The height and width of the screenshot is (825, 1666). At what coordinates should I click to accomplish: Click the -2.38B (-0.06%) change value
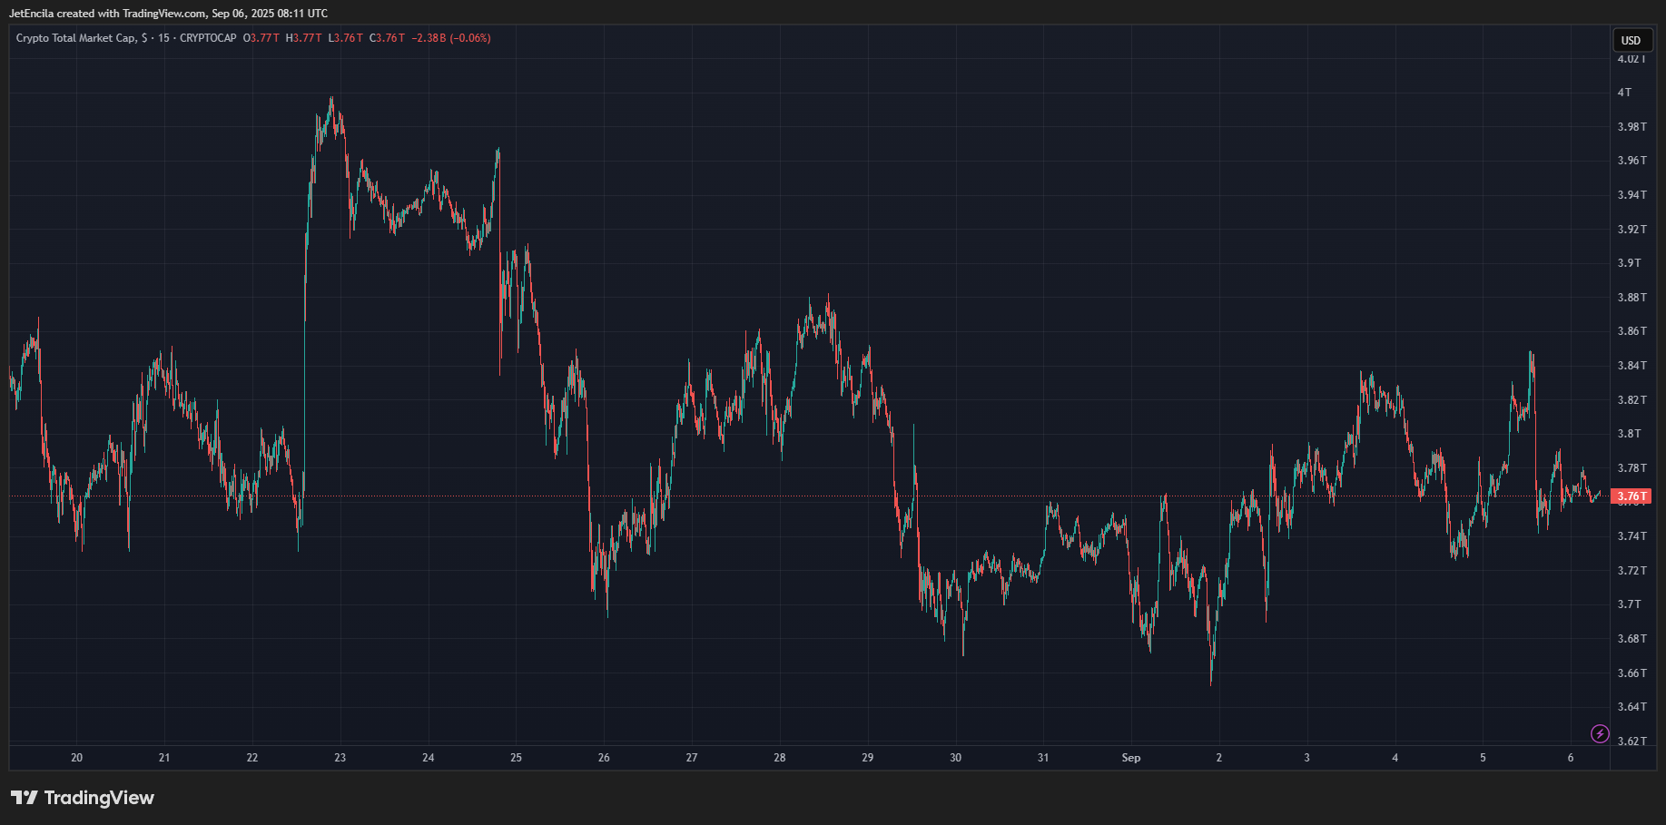click(451, 38)
